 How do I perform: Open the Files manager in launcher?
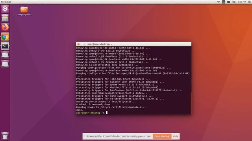click(x=5, y=18)
